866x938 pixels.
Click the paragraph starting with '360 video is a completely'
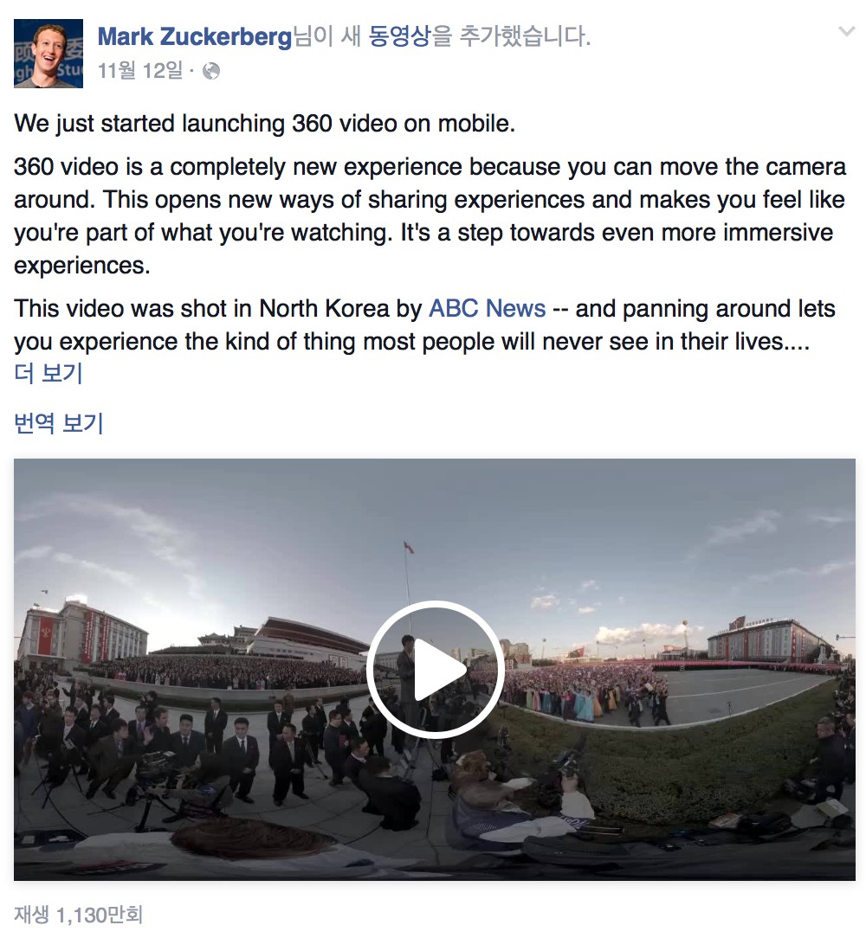(x=430, y=216)
